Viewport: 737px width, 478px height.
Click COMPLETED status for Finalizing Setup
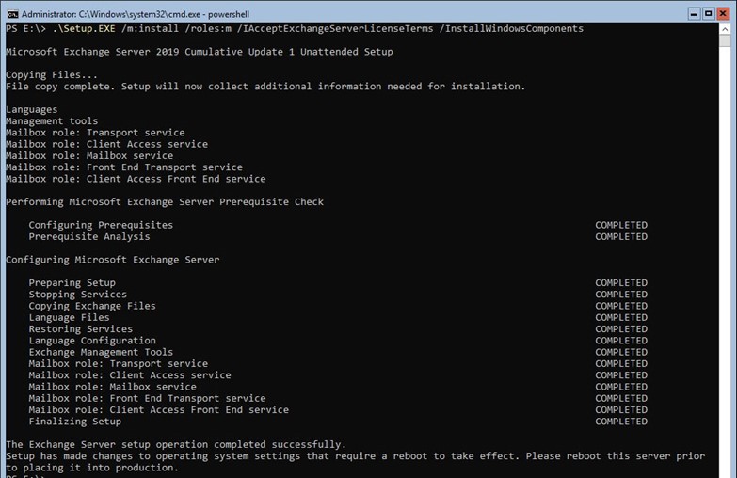coord(621,422)
